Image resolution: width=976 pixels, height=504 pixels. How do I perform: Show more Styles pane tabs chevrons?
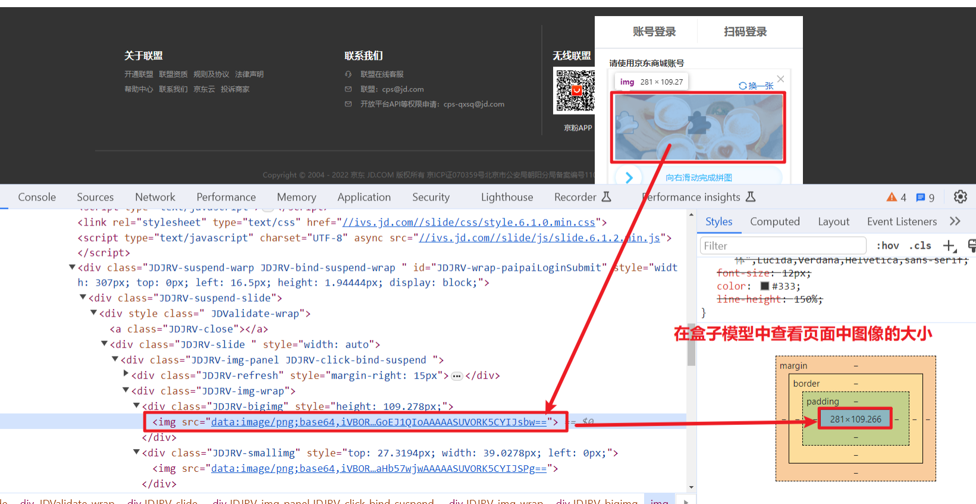(955, 221)
